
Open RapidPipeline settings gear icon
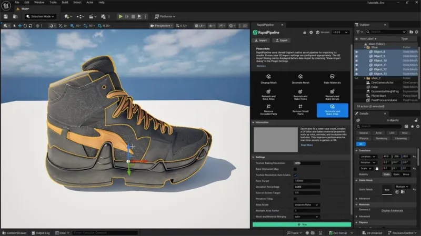pos(311,32)
